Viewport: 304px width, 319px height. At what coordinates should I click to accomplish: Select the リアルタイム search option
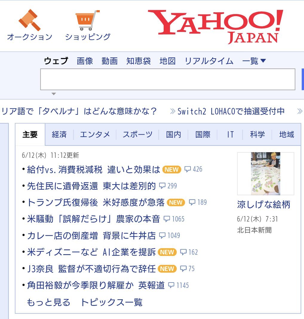click(209, 61)
